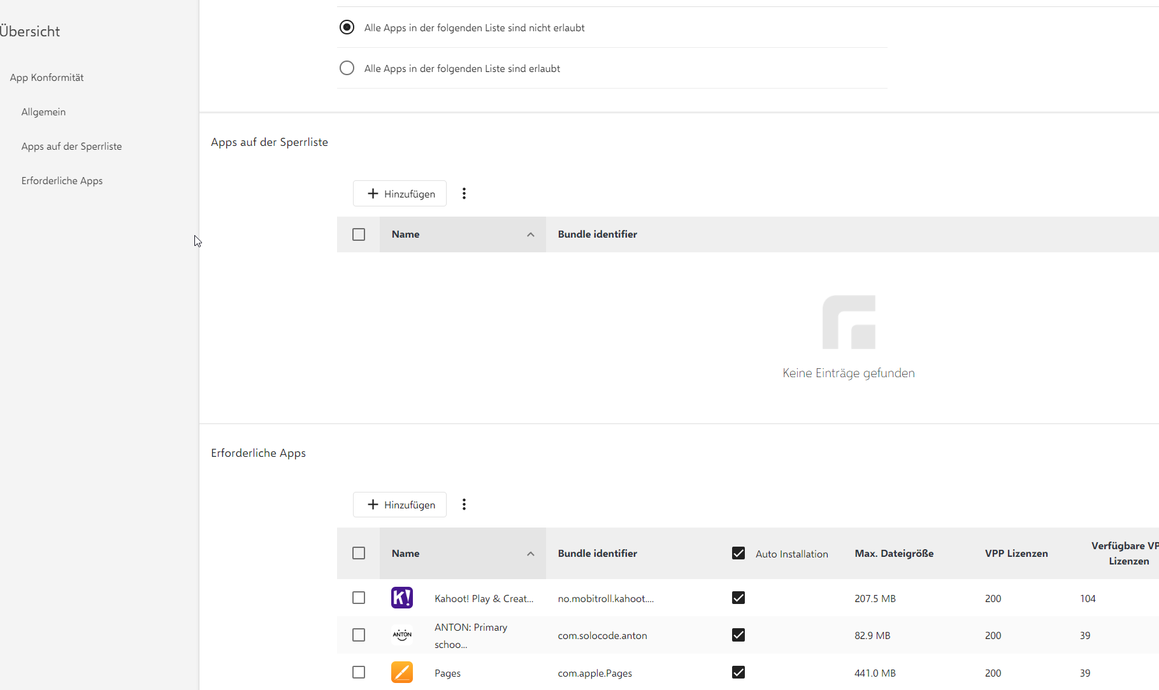
Task: Go to Allgemein section in sidebar
Action: point(43,112)
